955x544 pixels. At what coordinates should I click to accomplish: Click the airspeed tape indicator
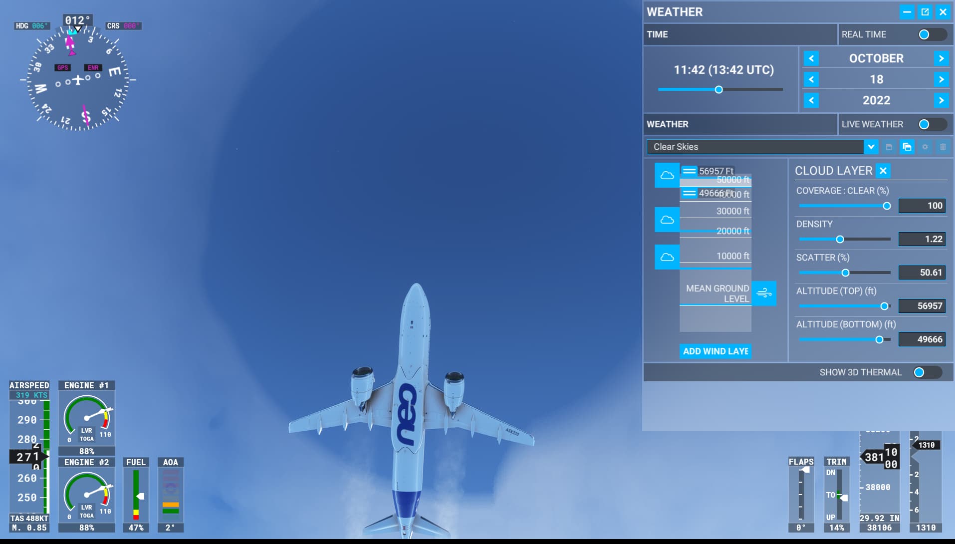coord(29,457)
